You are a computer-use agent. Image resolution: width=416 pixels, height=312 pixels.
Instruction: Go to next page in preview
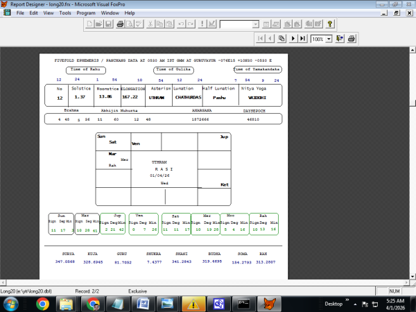tap(293, 39)
